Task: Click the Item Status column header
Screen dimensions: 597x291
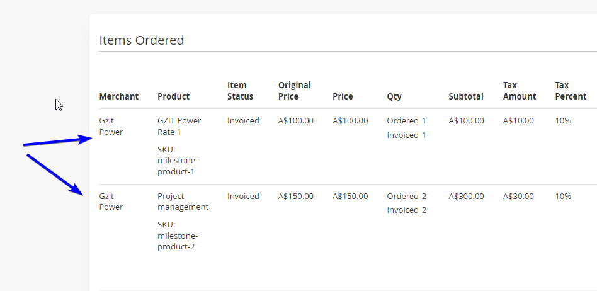Action: coord(240,91)
